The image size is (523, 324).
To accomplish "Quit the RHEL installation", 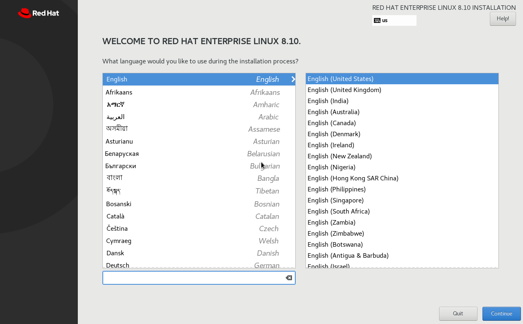I will pyautogui.click(x=458, y=313).
